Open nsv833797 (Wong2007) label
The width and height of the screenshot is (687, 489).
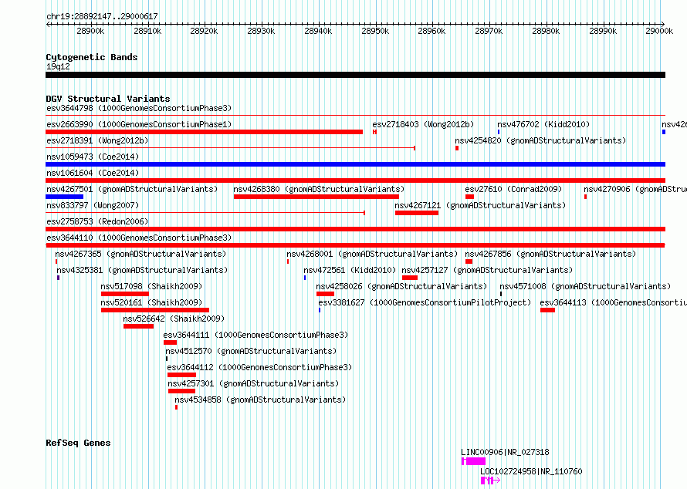tap(93, 205)
